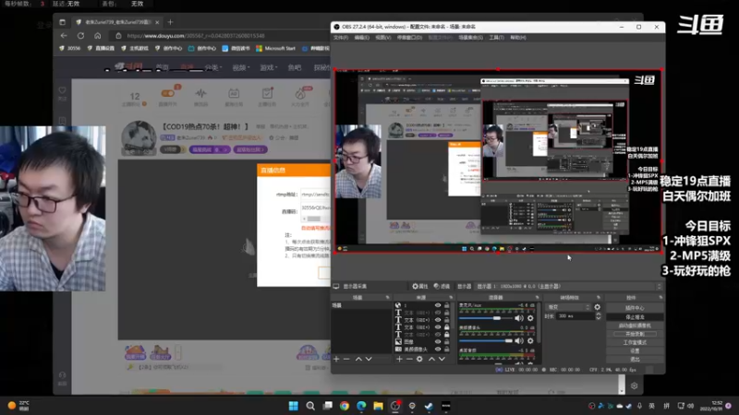Open OBS Studio icon in taskbar
Viewport: 739px width, 415px height.
tap(395, 406)
